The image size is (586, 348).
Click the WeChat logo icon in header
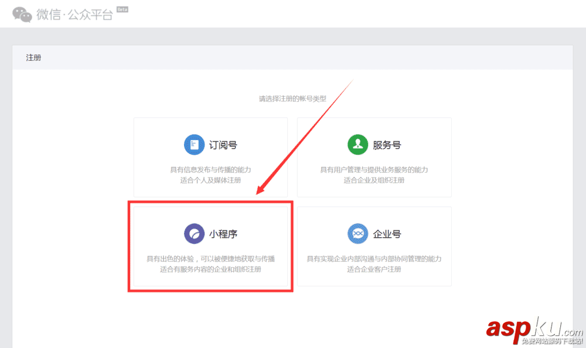tap(22, 15)
